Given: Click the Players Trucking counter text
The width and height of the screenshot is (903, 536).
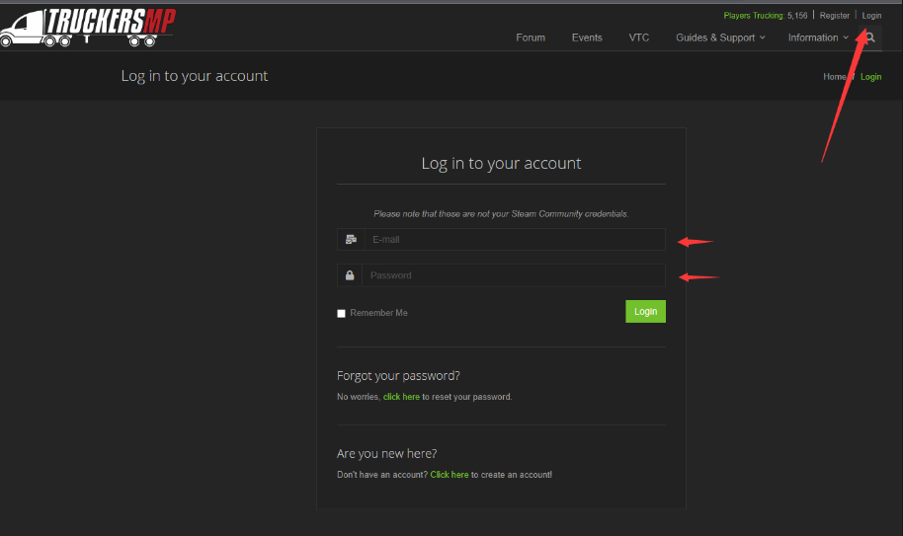Looking at the screenshot, I should pyautogui.click(x=765, y=16).
